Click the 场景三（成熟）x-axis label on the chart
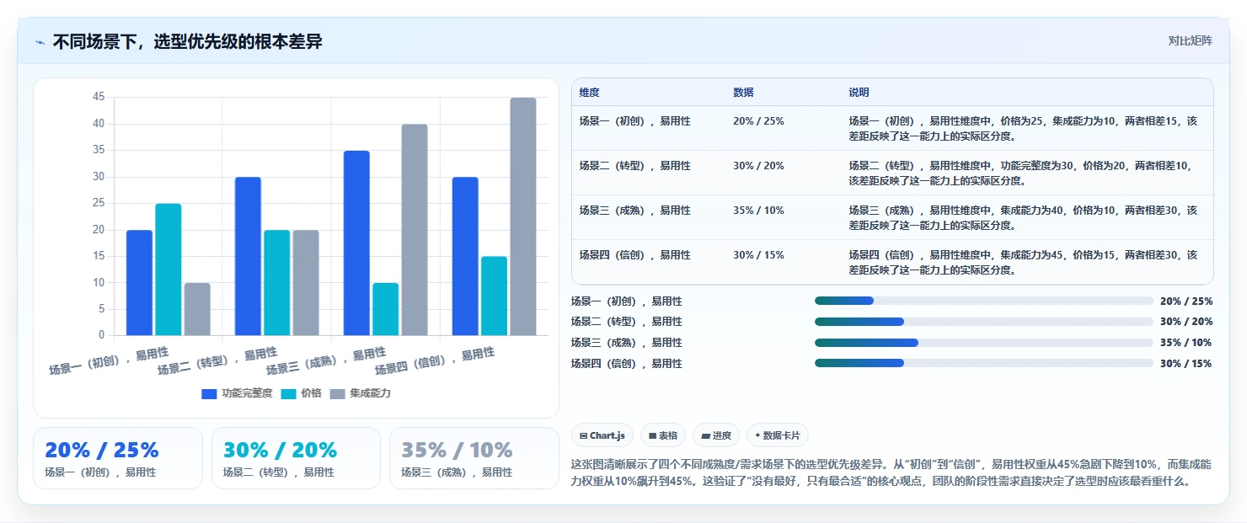 tap(326, 360)
